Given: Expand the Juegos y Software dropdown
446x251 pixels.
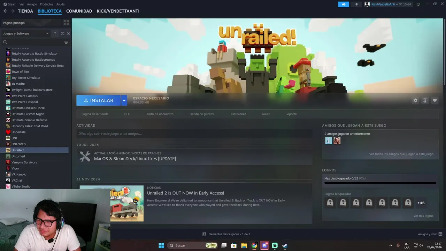Looking at the screenshot, I should click(25, 33).
